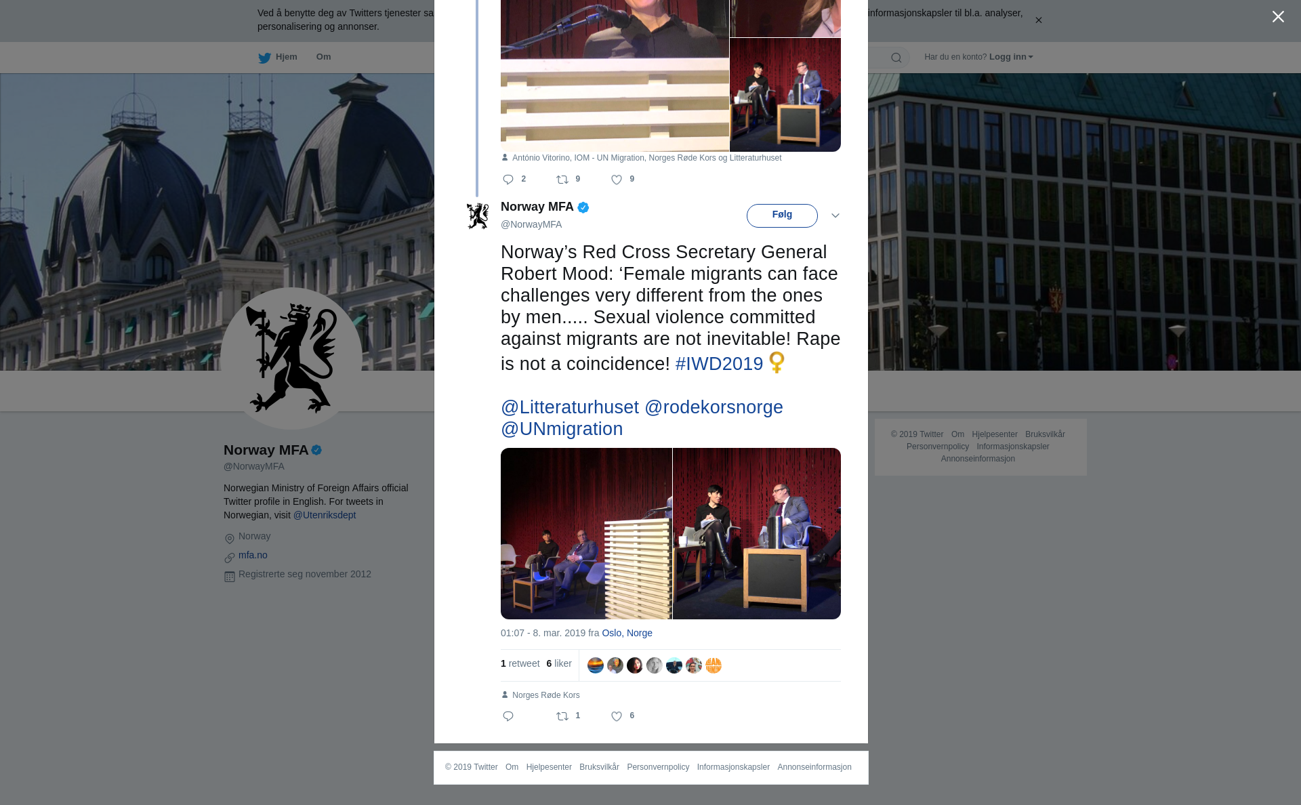The width and height of the screenshot is (1301, 805).
Task: Dismiss the cookie notice banner
Action: [1038, 20]
